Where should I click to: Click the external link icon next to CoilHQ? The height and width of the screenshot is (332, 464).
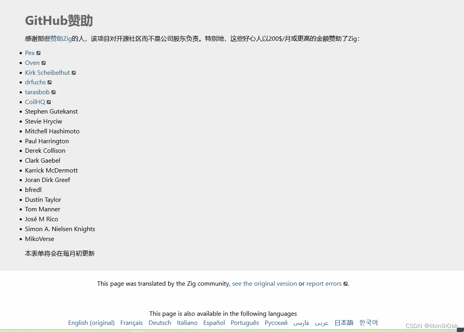point(49,102)
